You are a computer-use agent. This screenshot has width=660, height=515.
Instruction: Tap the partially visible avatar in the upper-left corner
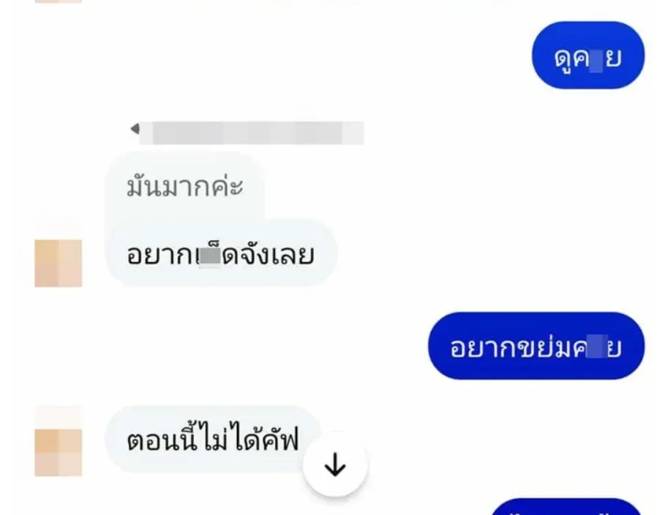tap(58, 1)
